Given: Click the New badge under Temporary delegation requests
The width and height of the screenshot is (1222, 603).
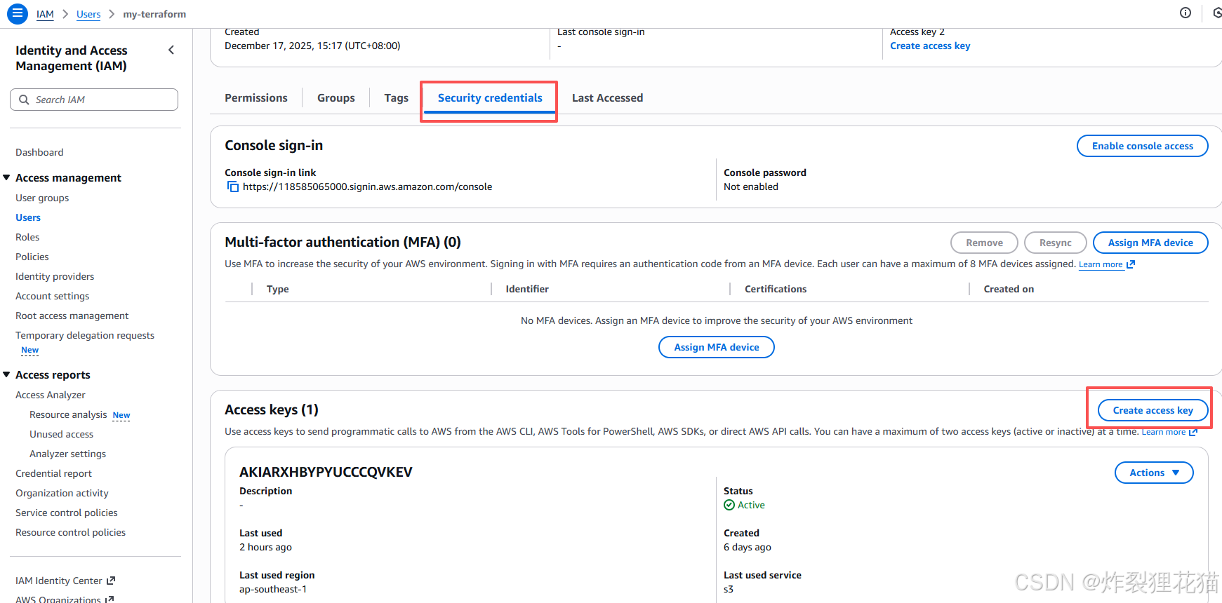Looking at the screenshot, I should (x=29, y=350).
